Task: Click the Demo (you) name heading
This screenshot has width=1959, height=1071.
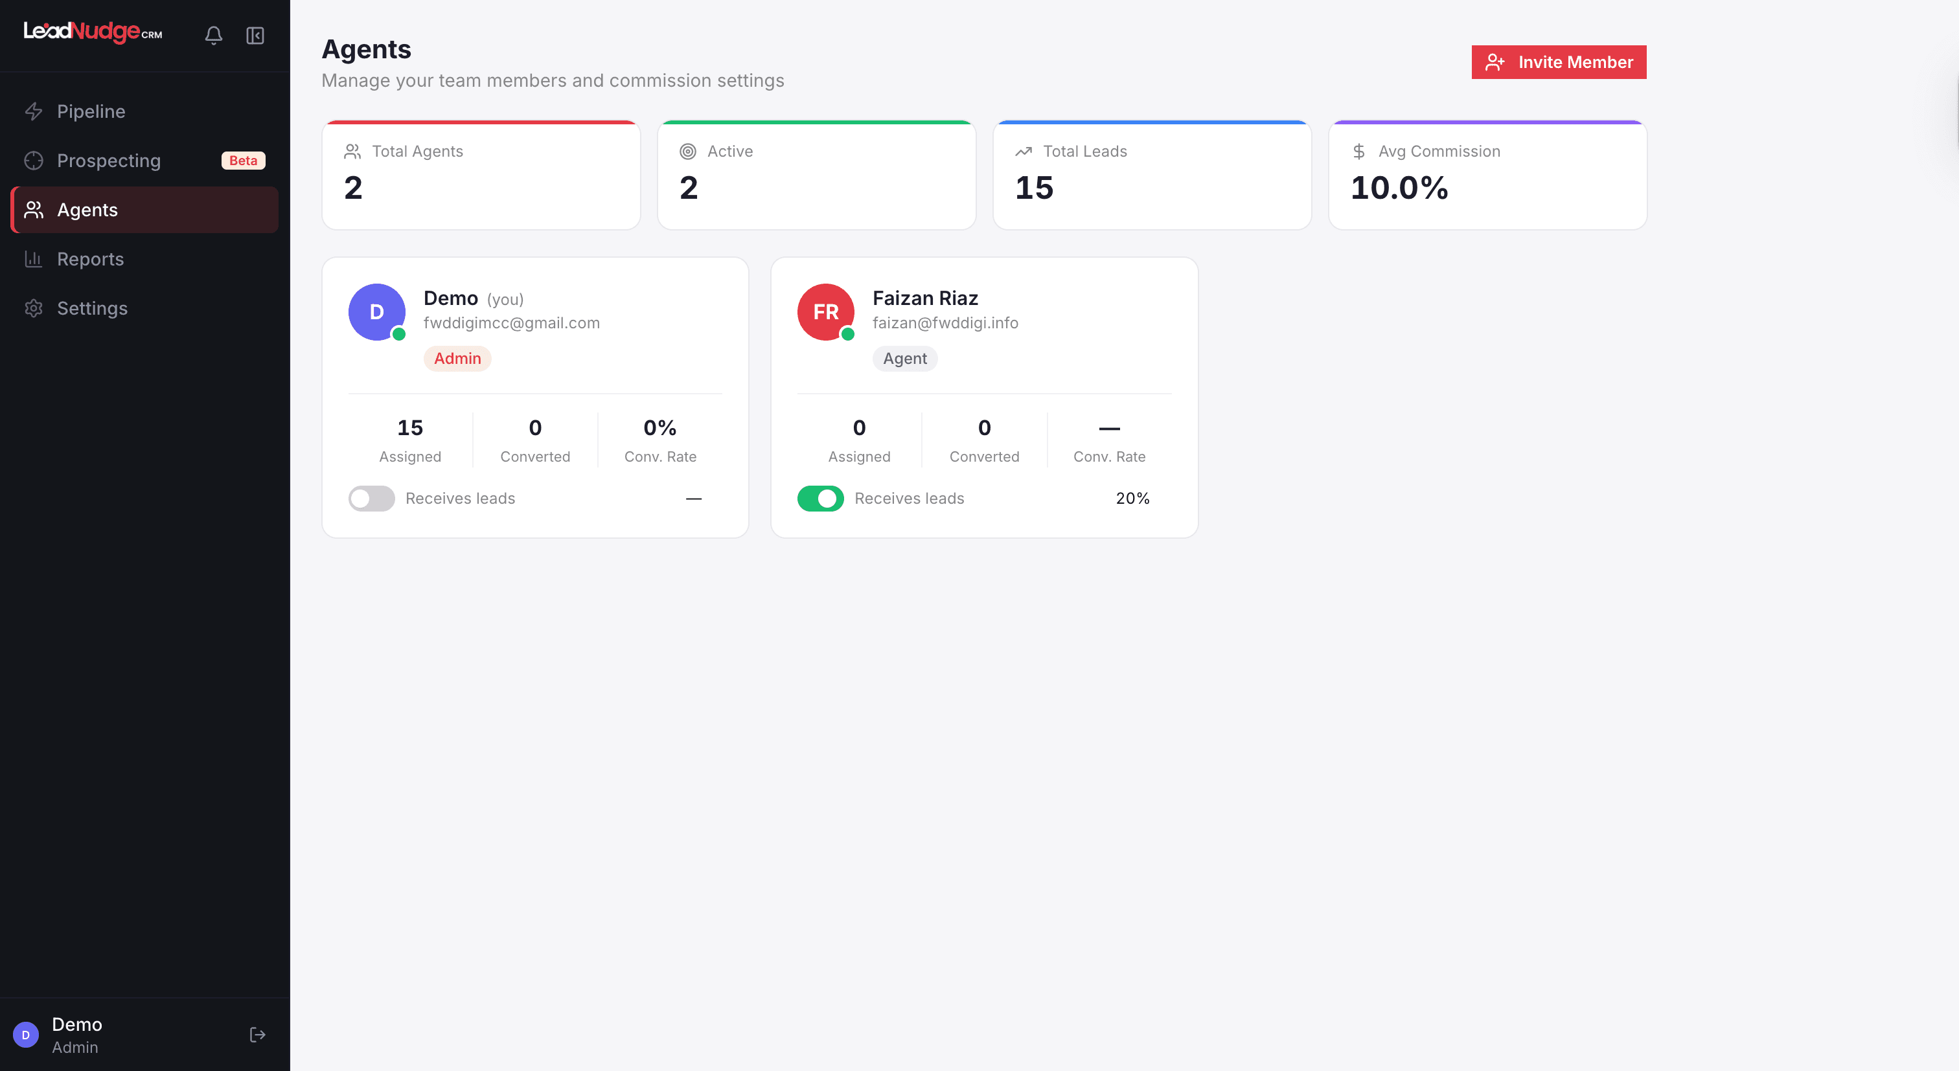Action: click(x=474, y=298)
